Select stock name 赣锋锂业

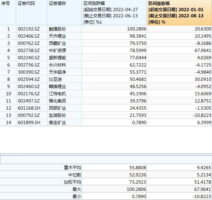57,86
